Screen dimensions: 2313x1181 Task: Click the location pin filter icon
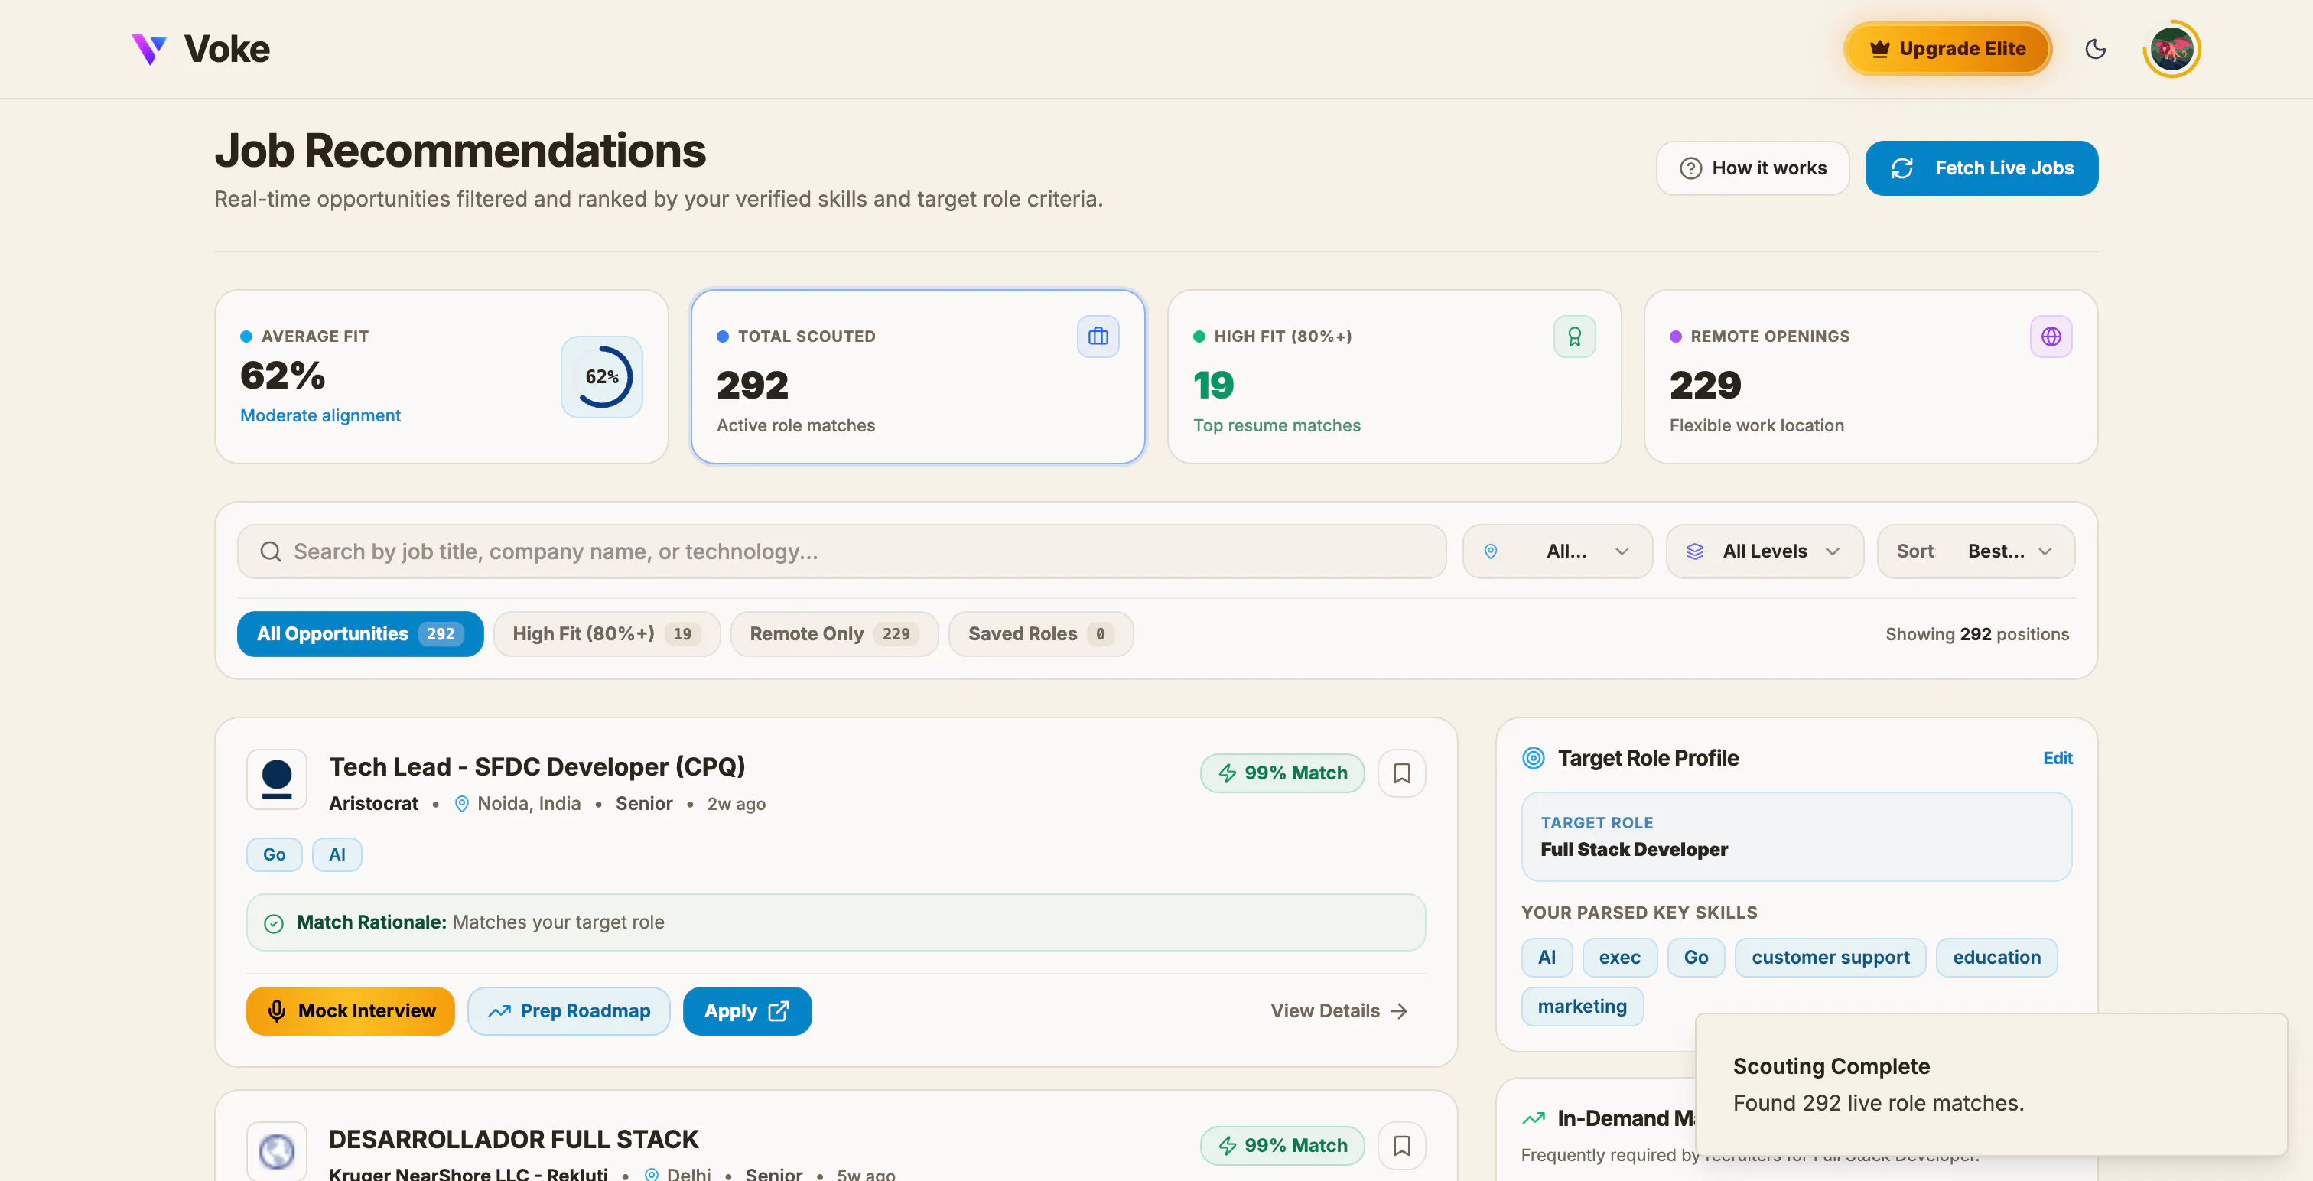1491,551
